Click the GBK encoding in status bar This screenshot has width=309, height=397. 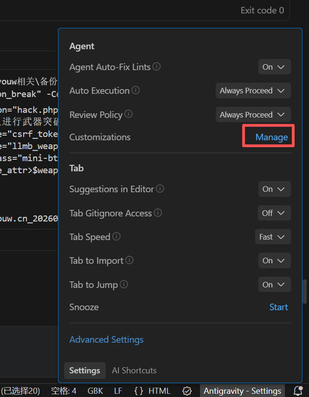pos(95,391)
